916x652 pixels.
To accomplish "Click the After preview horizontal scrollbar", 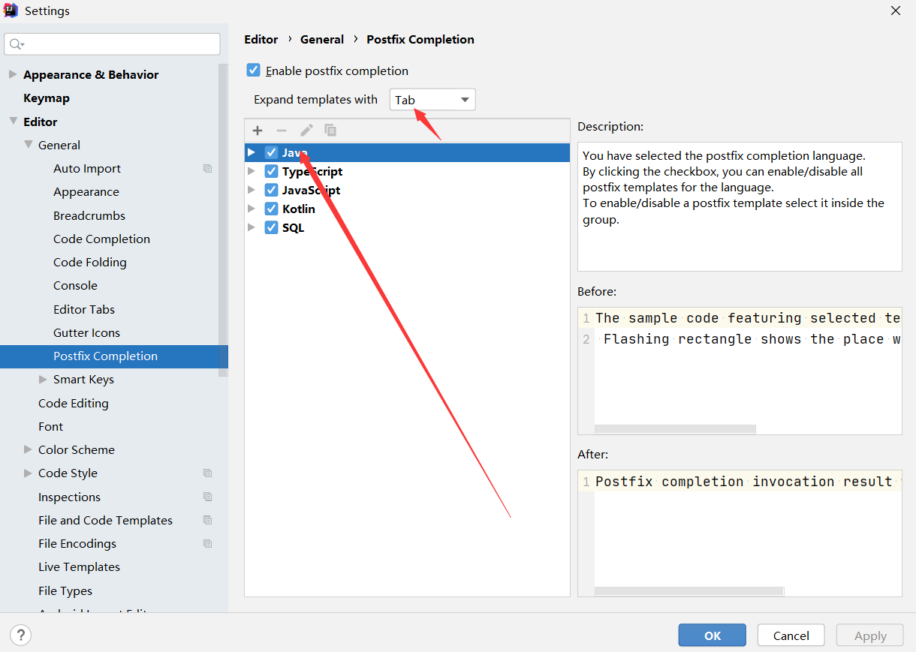I will tap(689, 591).
